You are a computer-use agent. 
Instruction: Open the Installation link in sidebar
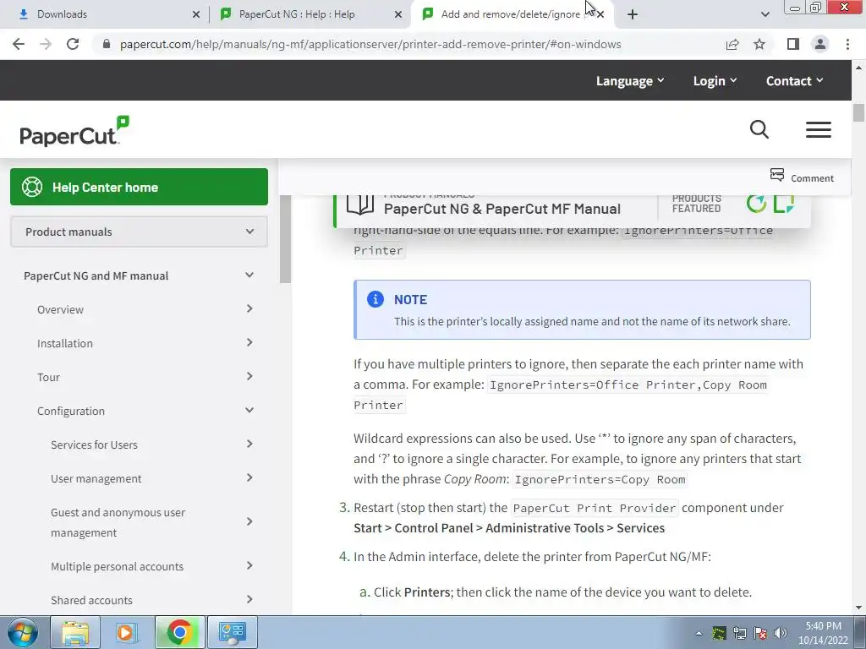[64, 343]
